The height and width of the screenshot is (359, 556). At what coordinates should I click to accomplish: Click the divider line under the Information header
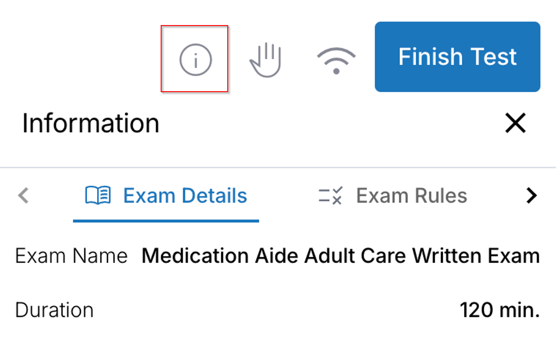[278, 167]
